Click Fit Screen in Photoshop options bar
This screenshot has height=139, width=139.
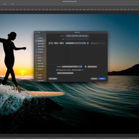[x=5, y=4]
